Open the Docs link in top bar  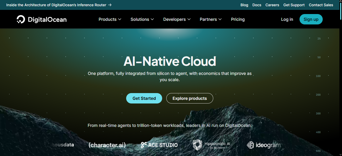pyautogui.click(x=257, y=5)
